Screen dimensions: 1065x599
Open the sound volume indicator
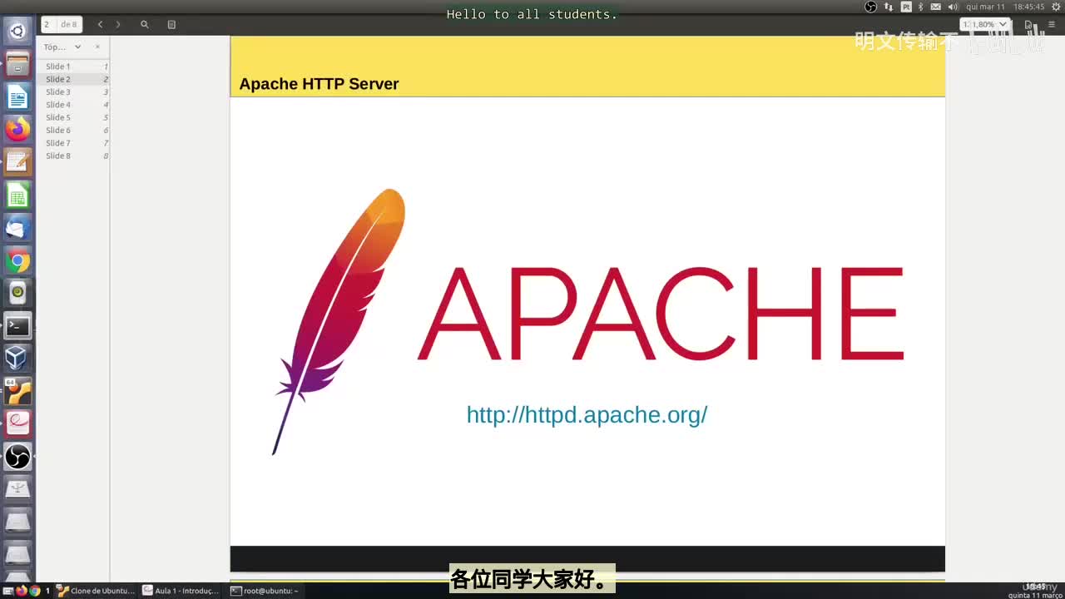953,7
